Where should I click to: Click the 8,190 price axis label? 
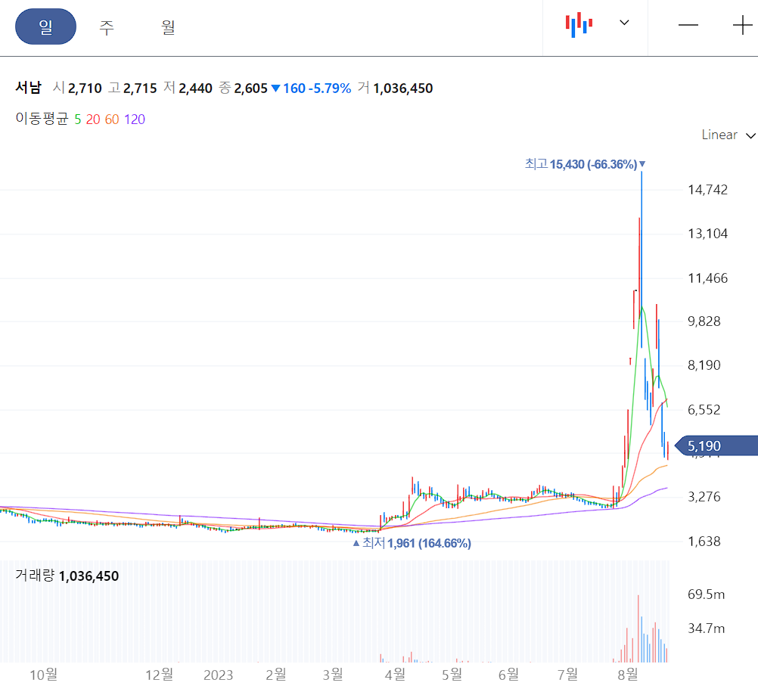click(704, 365)
